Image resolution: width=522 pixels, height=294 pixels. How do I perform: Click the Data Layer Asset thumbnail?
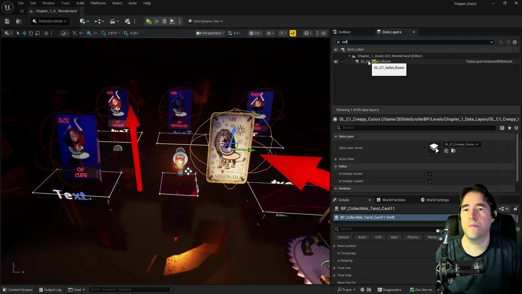[x=434, y=148]
